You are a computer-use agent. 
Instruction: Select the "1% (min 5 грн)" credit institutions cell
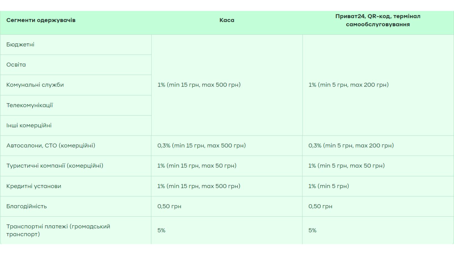point(329,186)
